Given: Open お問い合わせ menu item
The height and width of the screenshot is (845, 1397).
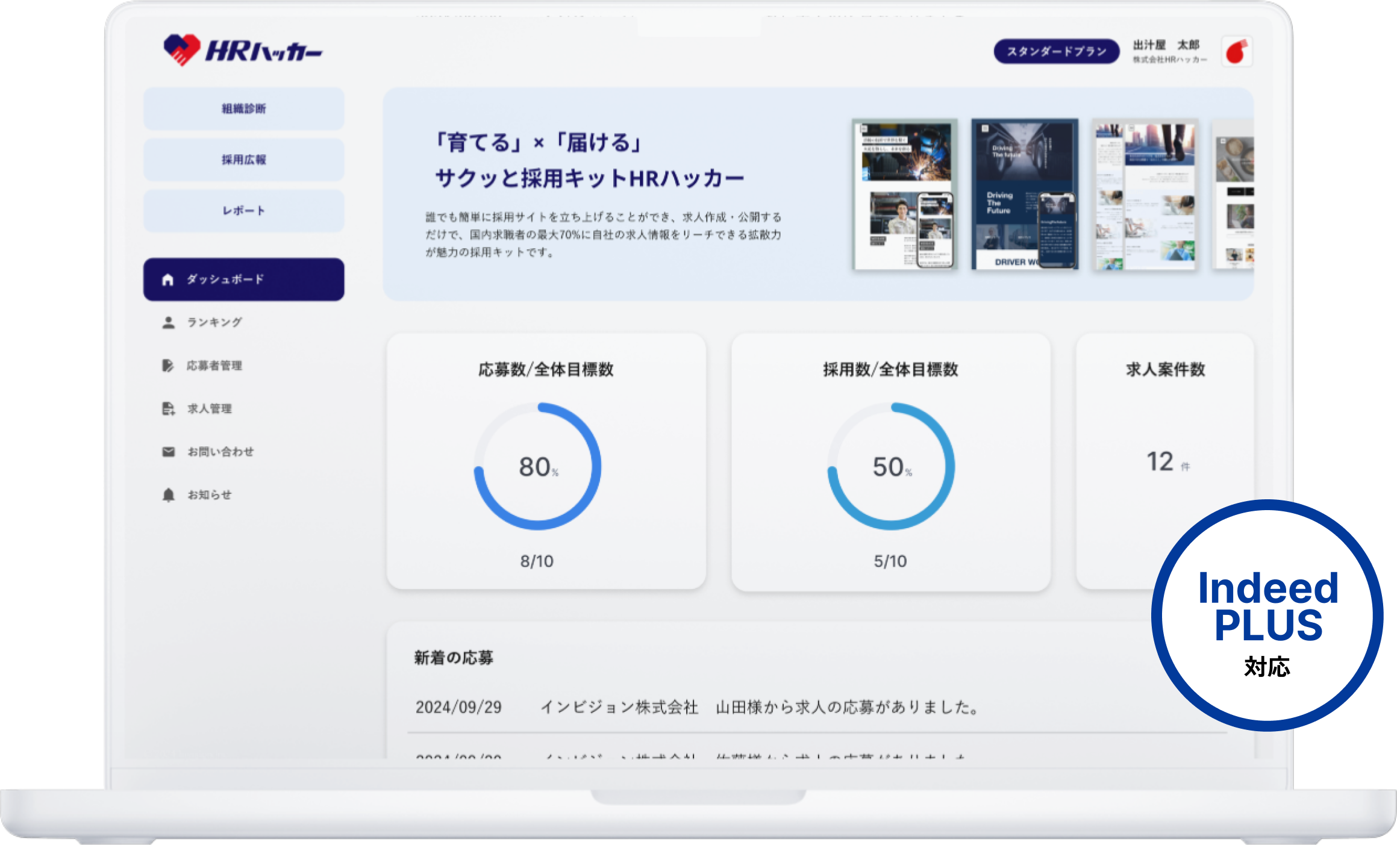Looking at the screenshot, I should tap(220, 452).
